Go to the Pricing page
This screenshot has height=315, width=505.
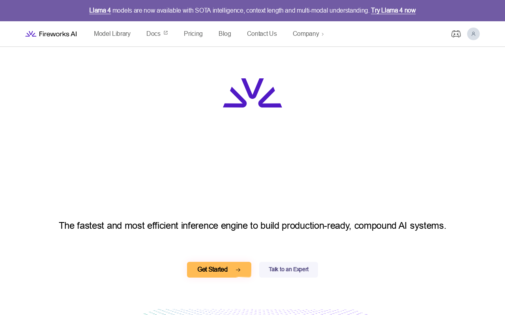[x=193, y=34]
